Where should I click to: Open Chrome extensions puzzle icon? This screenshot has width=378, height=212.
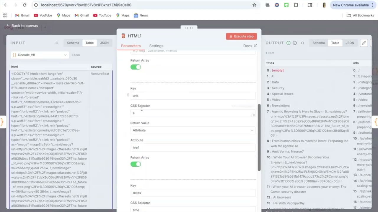coord(296,5)
